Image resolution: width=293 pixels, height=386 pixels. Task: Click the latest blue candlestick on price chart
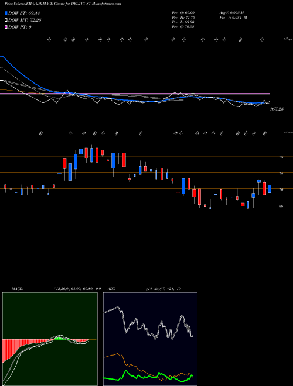[x=270, y=189]
